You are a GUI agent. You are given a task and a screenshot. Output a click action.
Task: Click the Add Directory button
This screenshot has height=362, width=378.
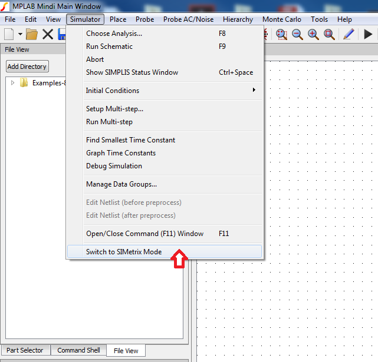click(x=27, y=67)
